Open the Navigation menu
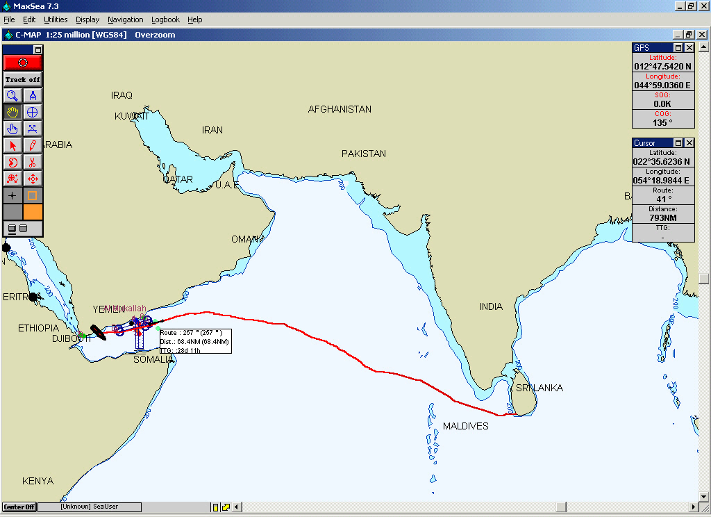711x517 pixels. click(x=126, y=19)
